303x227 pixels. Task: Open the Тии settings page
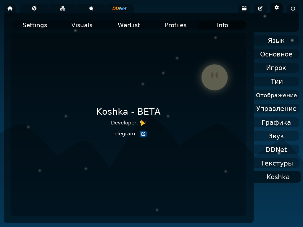(x=277, y=82)
